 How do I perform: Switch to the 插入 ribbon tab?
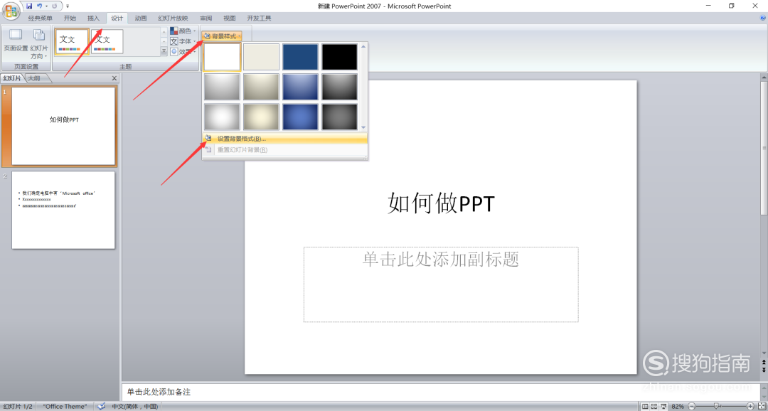[x=93, y=18]
